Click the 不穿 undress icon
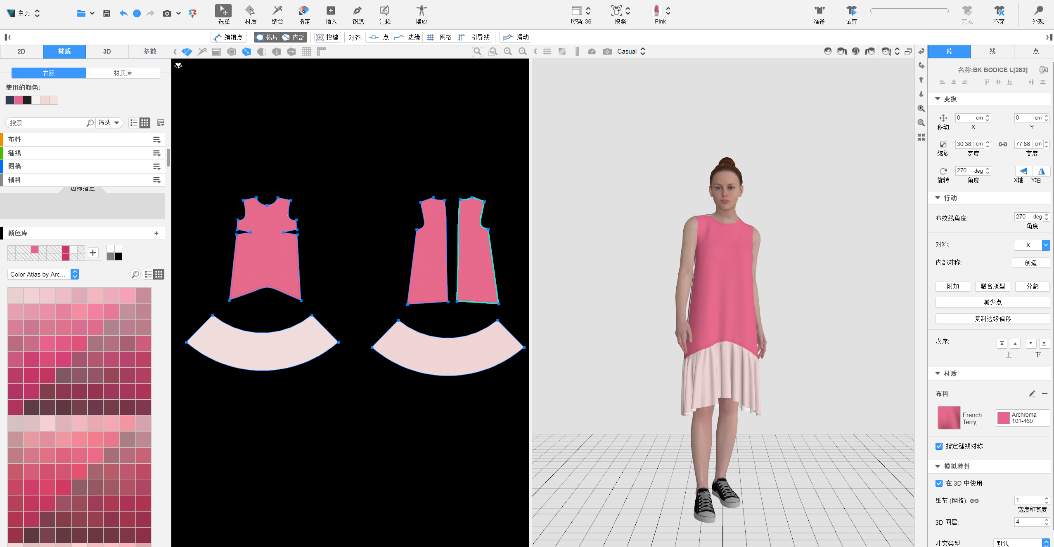This screenshot has width=1054, height=547. pos(999,14)
